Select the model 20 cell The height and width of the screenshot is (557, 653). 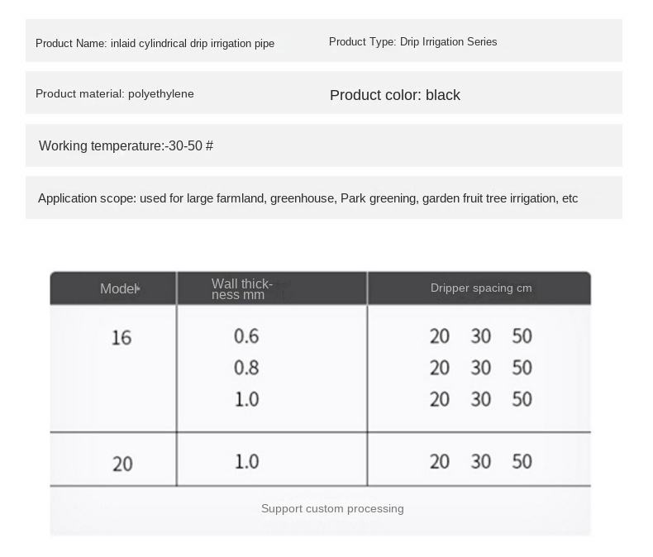pyautogui.click(x=122, y=464)
